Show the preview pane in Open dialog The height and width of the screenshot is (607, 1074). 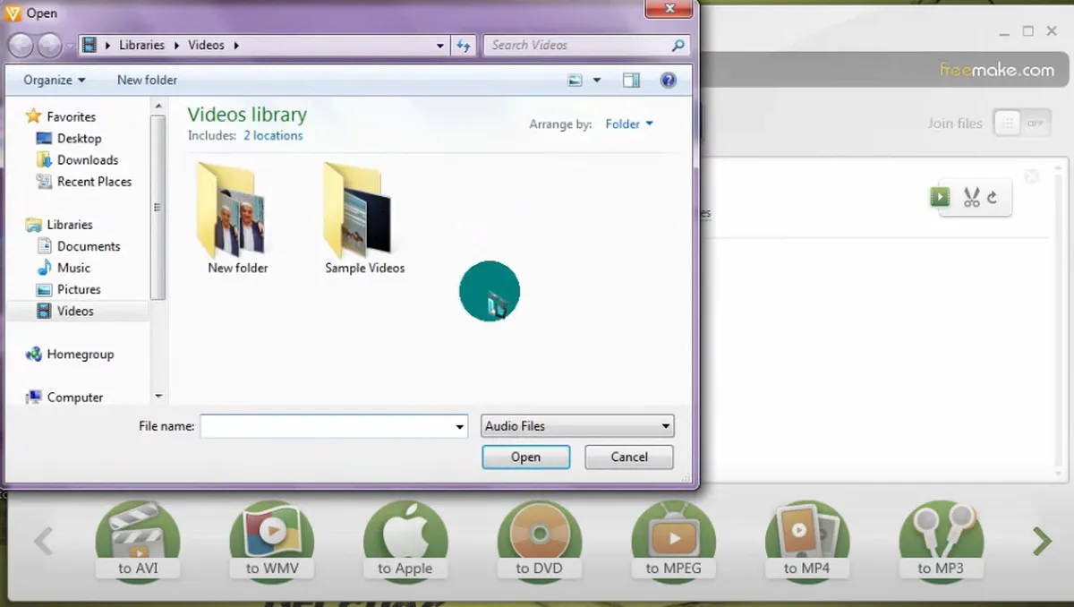631,80
